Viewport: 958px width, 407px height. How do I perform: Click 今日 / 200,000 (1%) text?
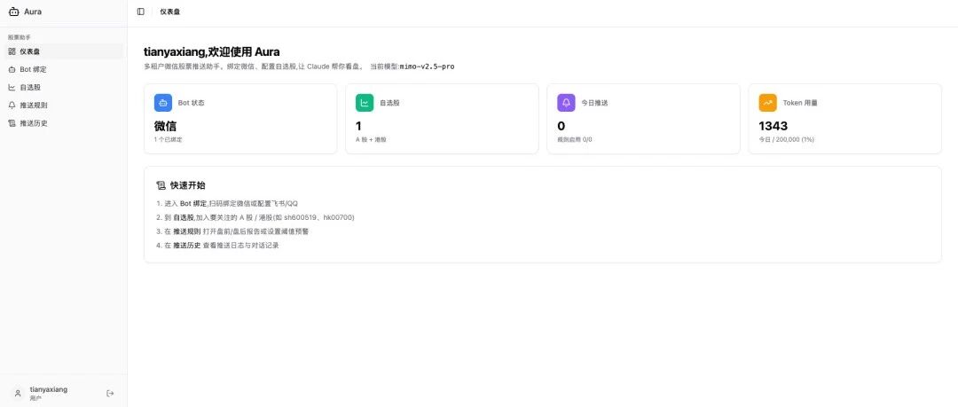786,139
